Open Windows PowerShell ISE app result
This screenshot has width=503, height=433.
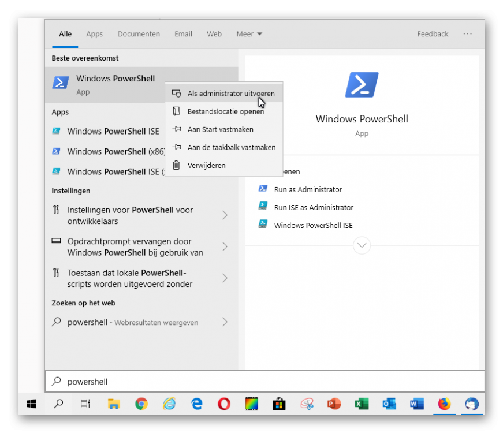pyautogui.click(x=113, y=131)
